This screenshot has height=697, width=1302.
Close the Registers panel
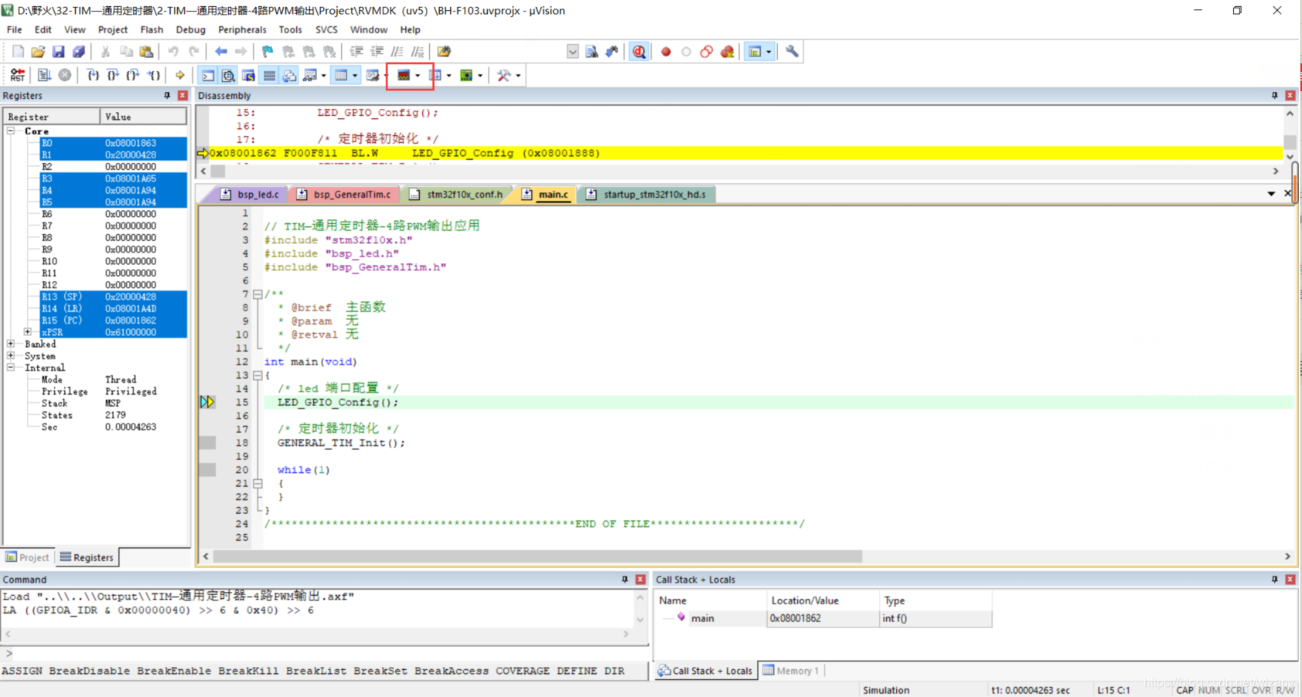(x=182, y=95)
